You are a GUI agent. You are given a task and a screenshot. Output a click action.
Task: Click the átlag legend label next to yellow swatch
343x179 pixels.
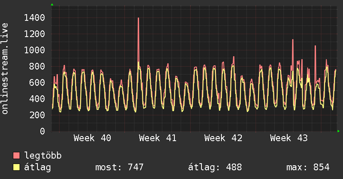tap(37, 167)
